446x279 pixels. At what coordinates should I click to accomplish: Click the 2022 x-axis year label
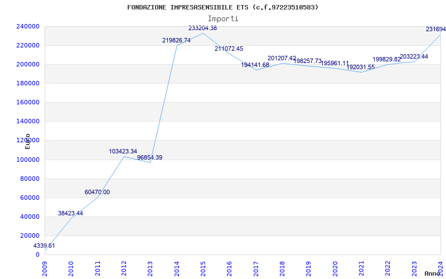click(387, 268)
